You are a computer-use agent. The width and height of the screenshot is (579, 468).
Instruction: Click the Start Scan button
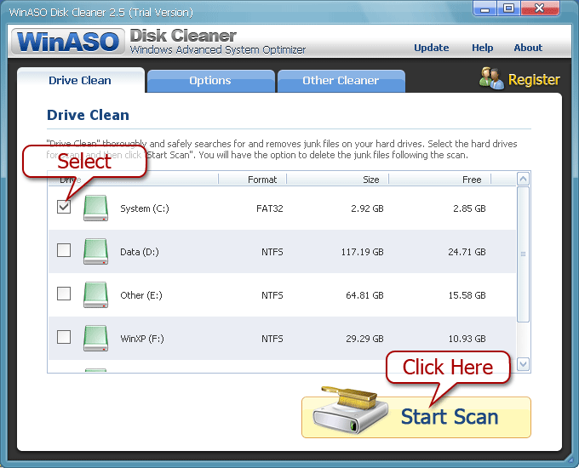coord(416,418)
